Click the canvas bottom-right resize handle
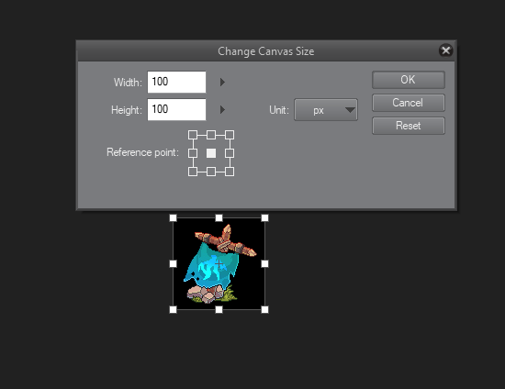The height and width of the screenshot is (389, 505). pyautogui.click(x=264, y=309)
